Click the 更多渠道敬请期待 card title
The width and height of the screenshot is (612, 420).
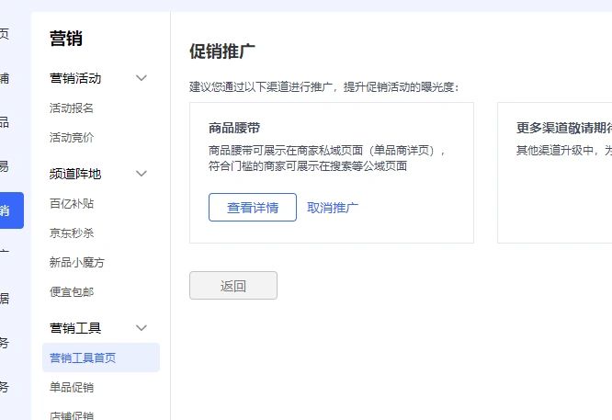coord(564,128)
